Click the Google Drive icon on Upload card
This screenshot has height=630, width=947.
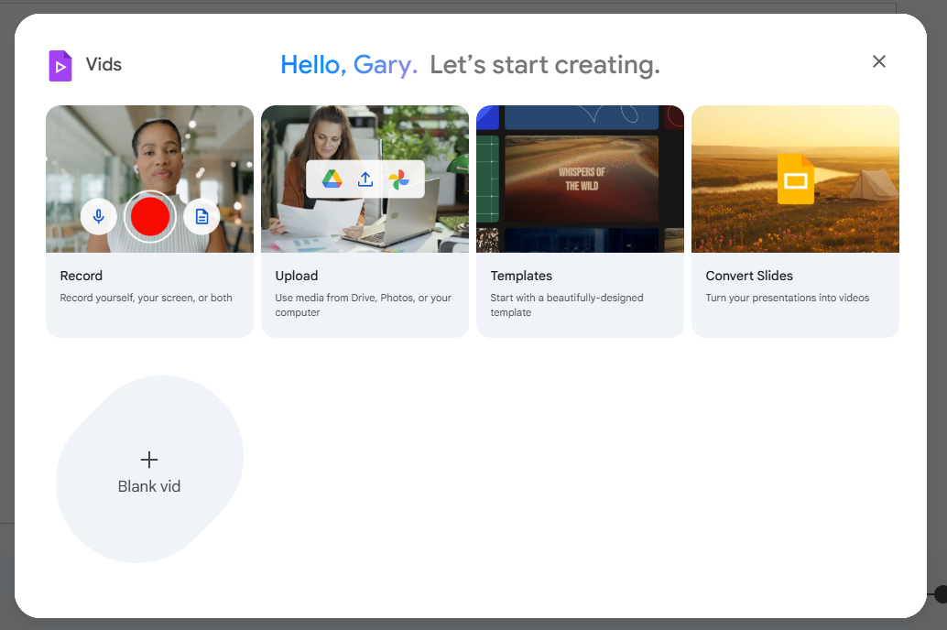(332, 179)
